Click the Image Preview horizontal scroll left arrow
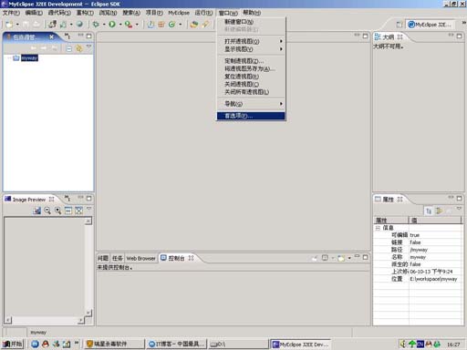 (8, 320)
